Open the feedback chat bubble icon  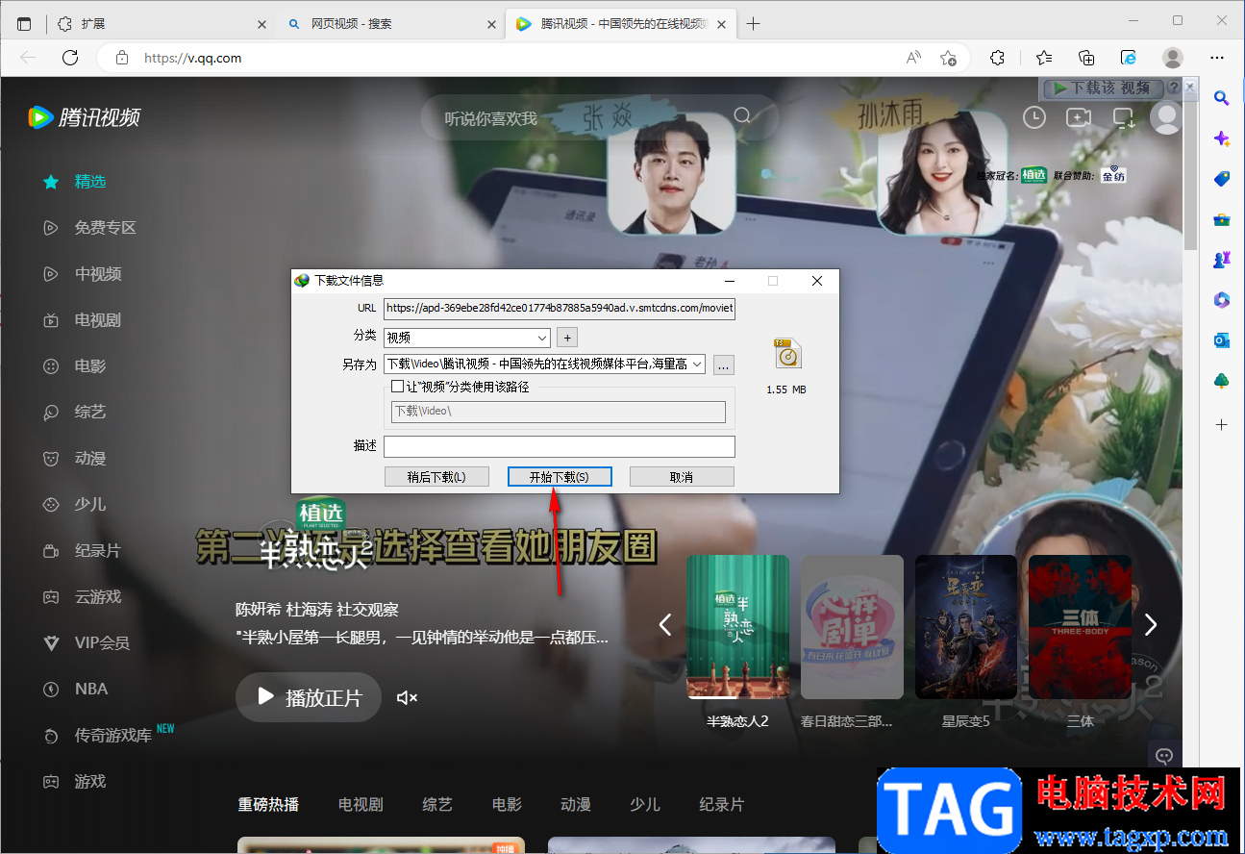(x=1164, y=756)
